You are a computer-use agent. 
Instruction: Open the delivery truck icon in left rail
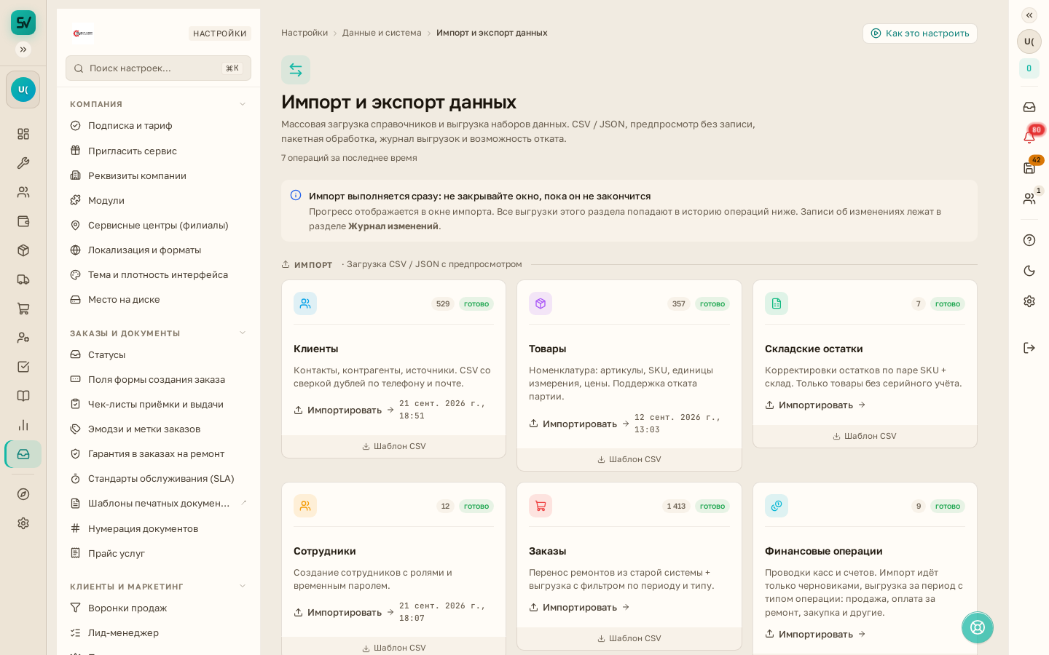coord(23,279)
